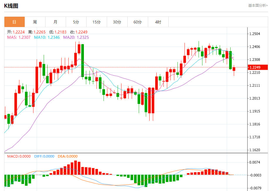Click the K线图 heading
The width and height of the screenshot is (269, 191).
click(x=11, y=6)
